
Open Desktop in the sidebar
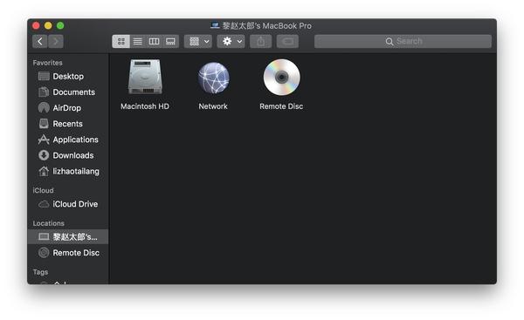click(68, 77)
